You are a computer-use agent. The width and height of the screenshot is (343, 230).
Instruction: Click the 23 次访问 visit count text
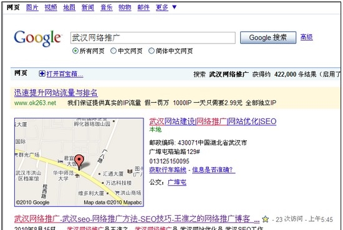pyautogui.click(x=289, y=219)
